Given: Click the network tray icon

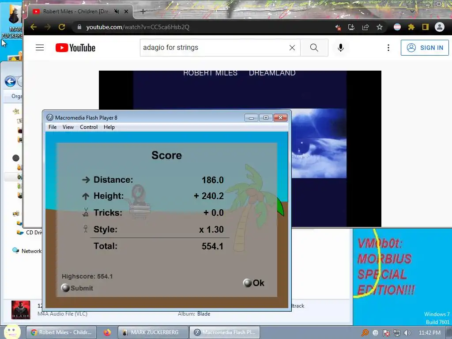Looking at the screenshot, I should coord(397,333).
